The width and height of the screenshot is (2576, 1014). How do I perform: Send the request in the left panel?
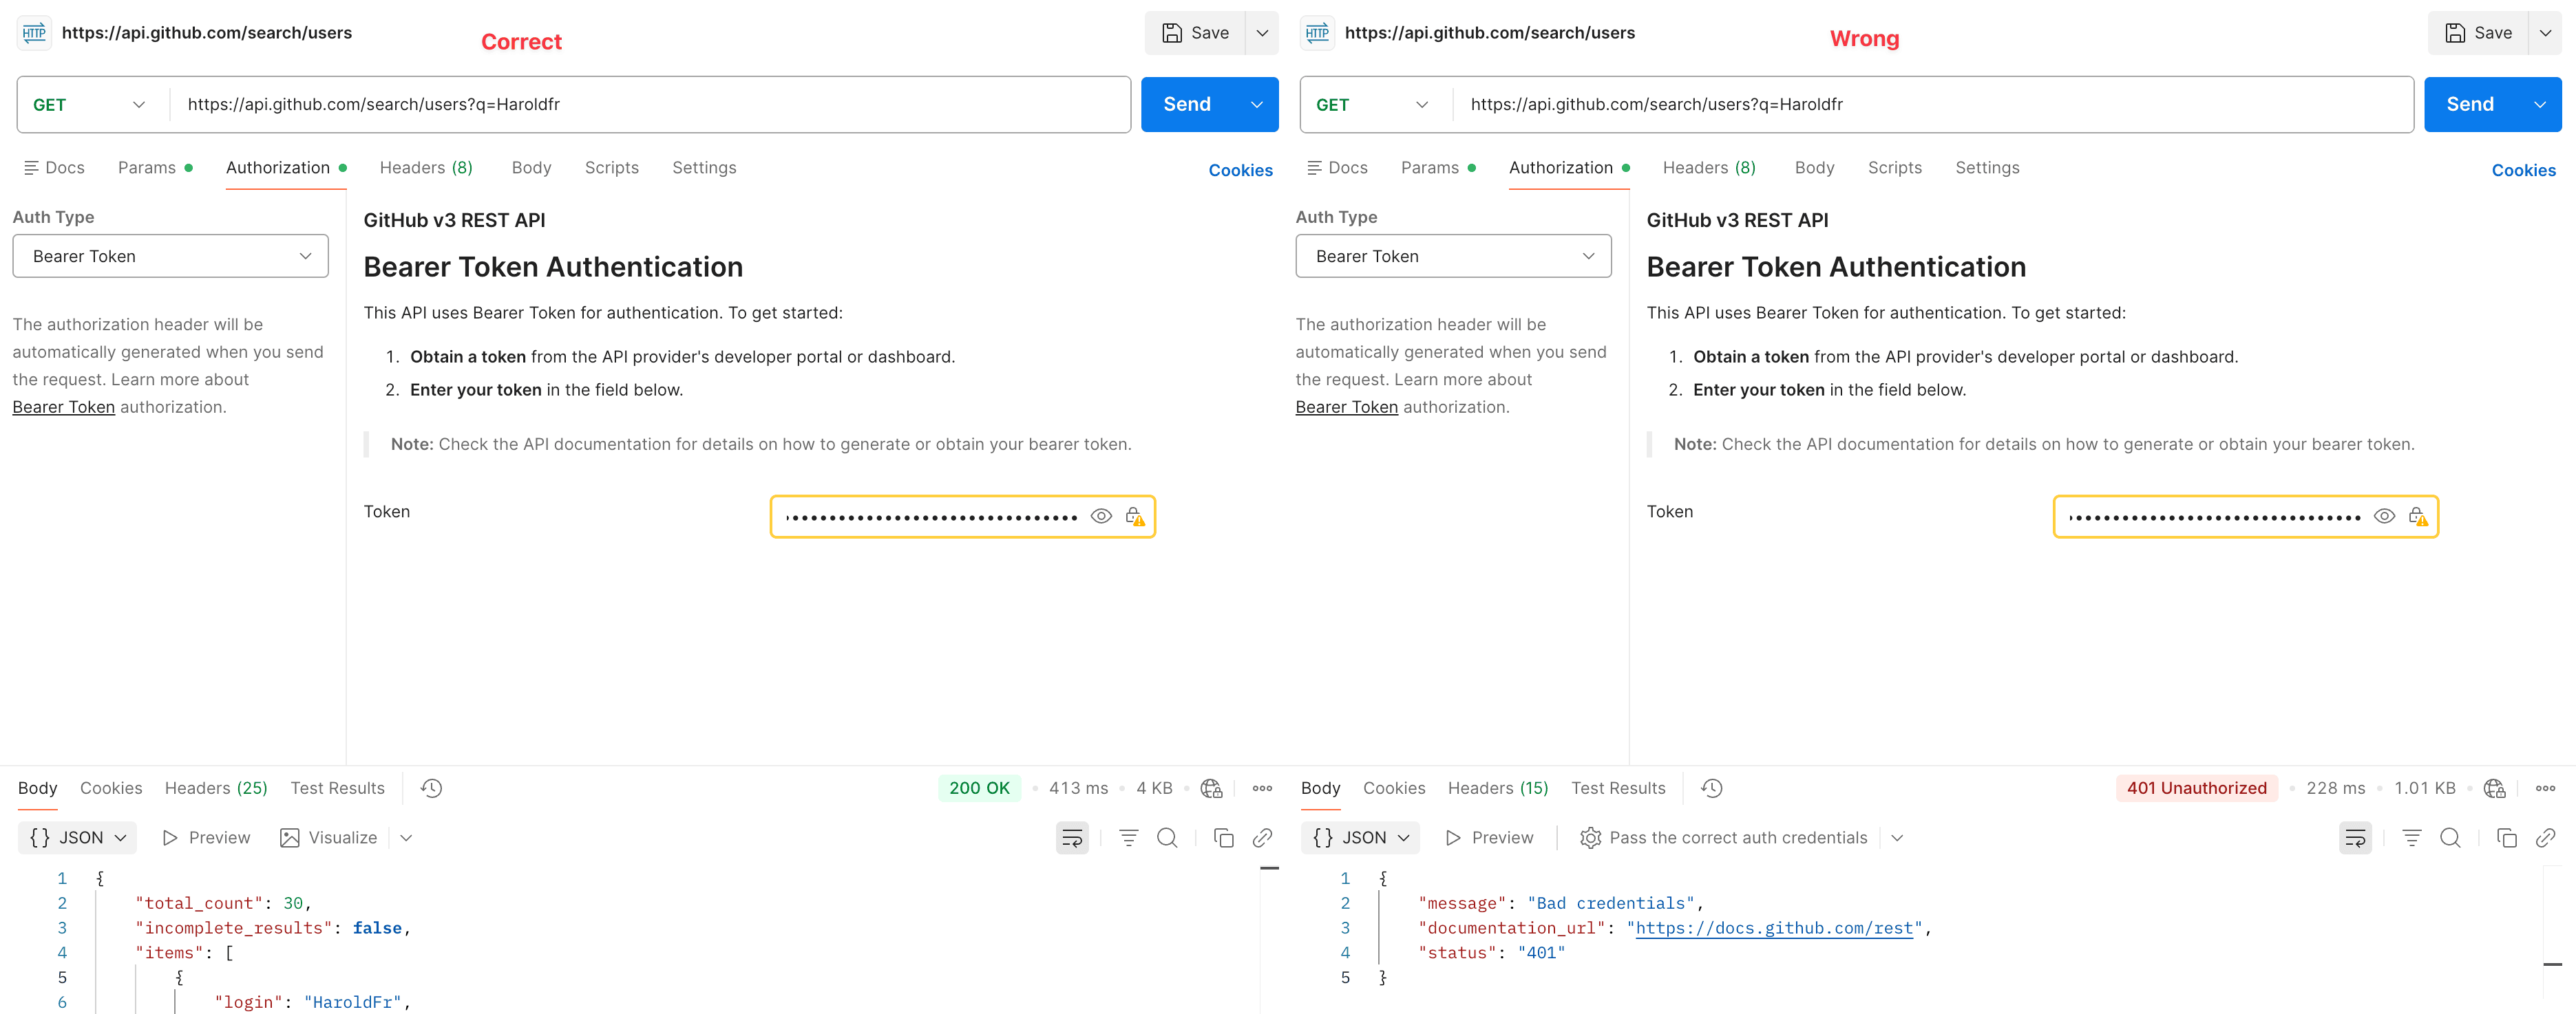[1188, 105]
